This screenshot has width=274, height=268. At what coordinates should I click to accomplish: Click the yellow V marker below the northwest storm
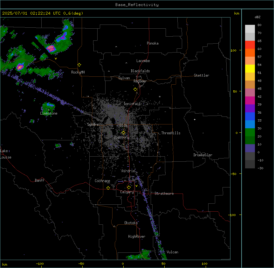pos(56,59)
